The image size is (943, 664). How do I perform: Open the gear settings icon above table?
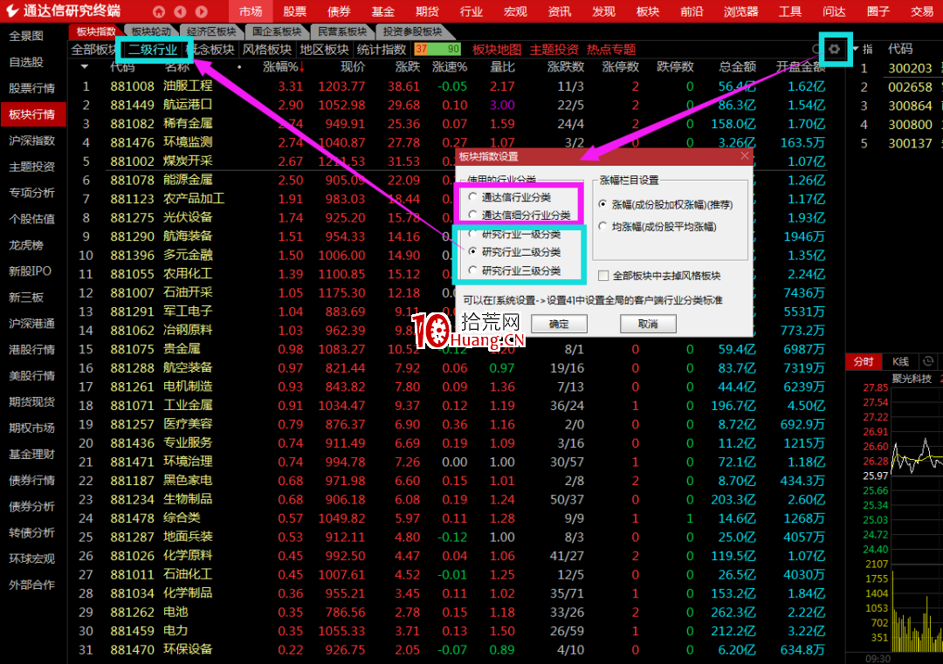click(x=834, y=49)
